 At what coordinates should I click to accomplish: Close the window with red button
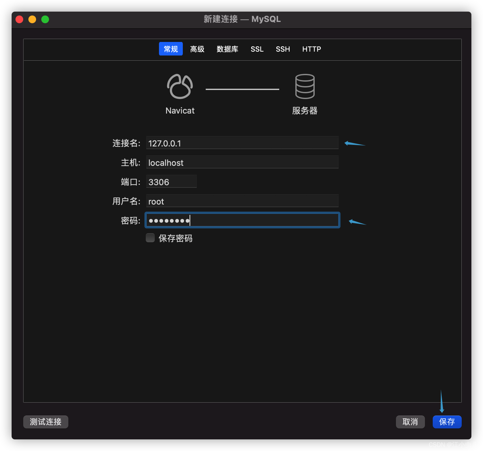(19, 19)
